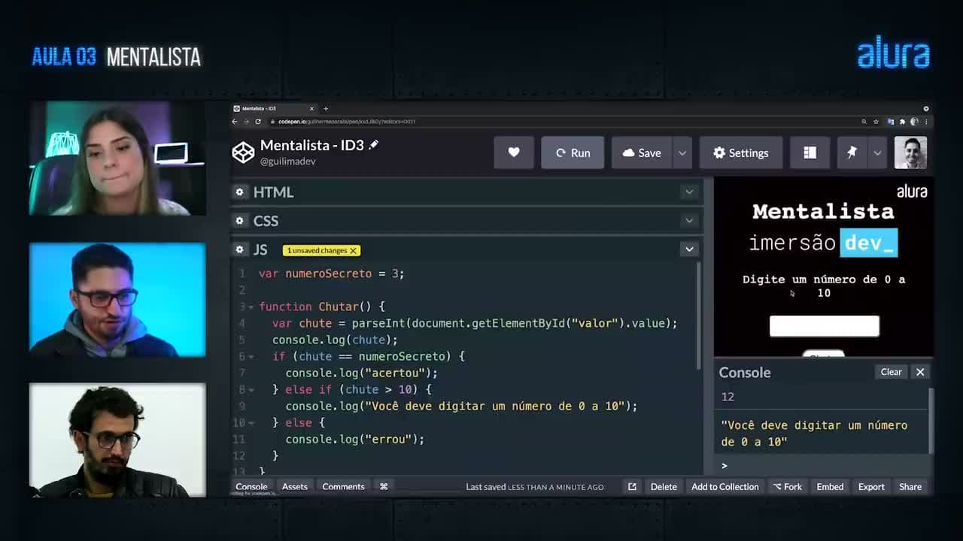Click the Run button
Image resolution: width=963 pixels, height=541 pixels.
573,153
